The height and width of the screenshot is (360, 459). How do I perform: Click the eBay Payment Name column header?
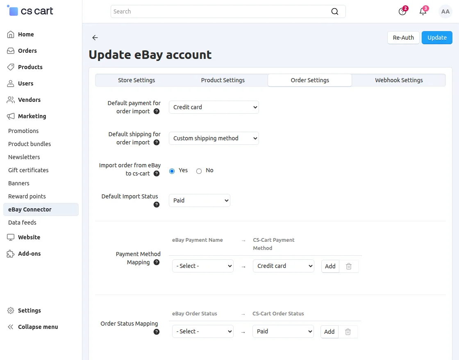197,240
